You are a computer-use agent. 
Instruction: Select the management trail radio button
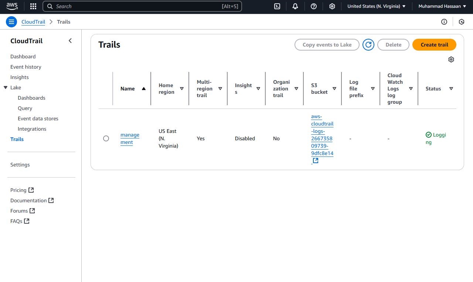[x=106, y=138]
